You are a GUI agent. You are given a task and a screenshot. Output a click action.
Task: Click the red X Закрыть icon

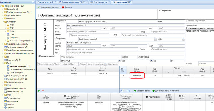coord(63,7)
